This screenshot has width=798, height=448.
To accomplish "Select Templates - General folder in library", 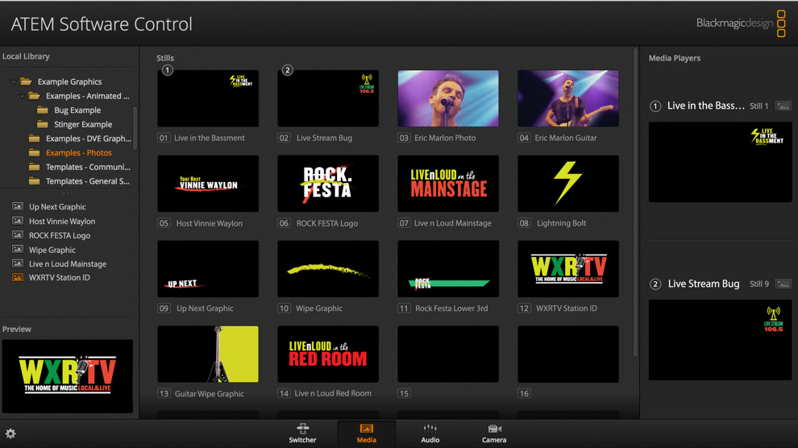I will [86, 181].
